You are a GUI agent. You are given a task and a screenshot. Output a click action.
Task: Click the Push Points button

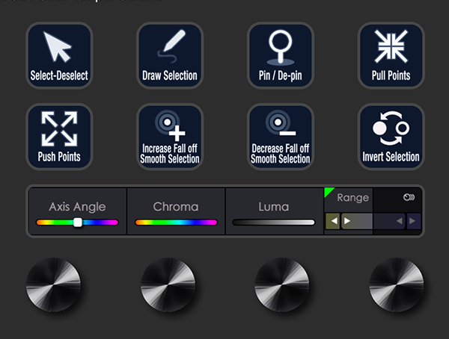click(59, 137)
